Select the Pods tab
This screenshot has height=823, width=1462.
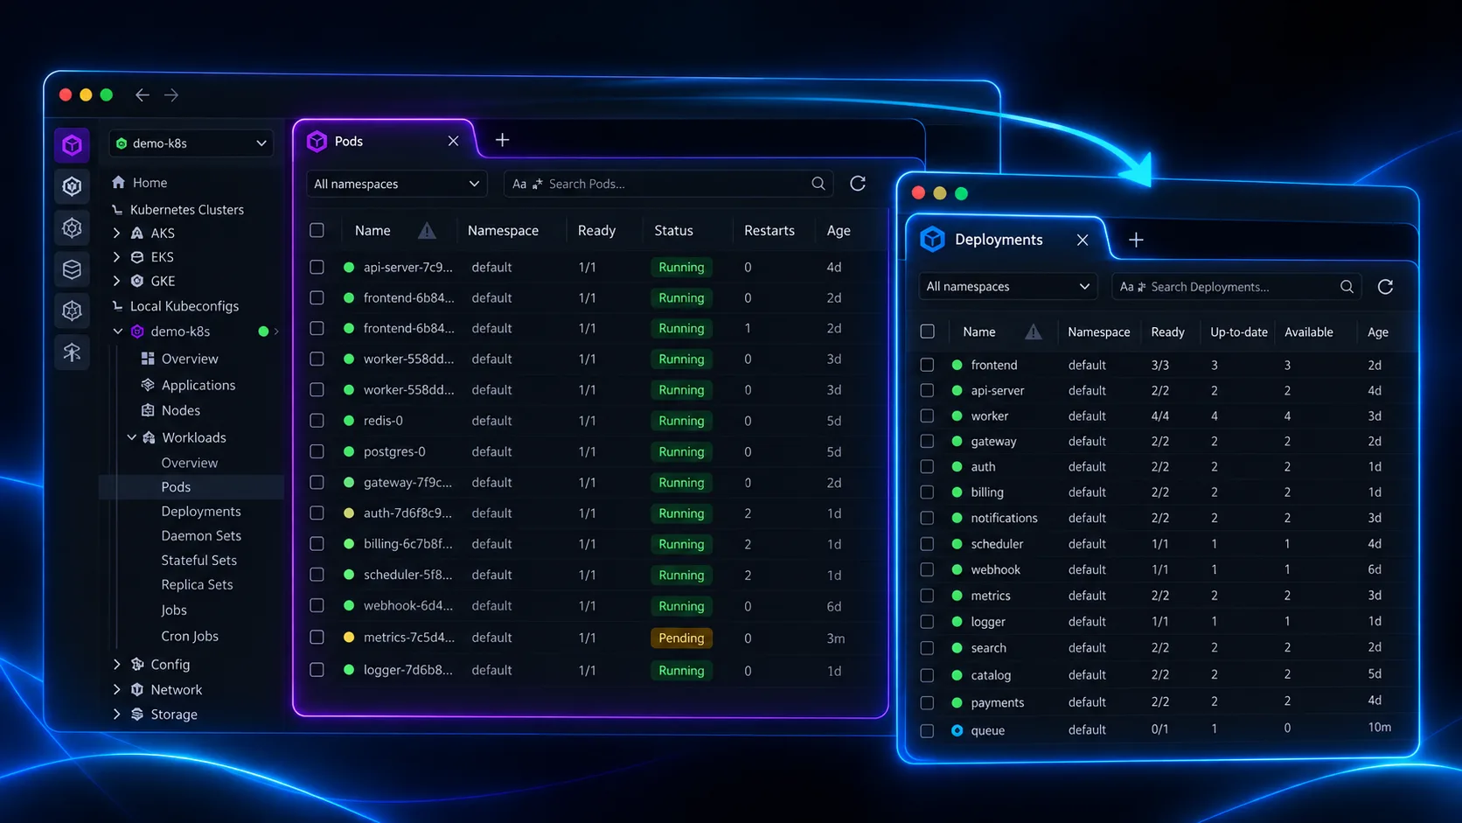coord(383,141)
